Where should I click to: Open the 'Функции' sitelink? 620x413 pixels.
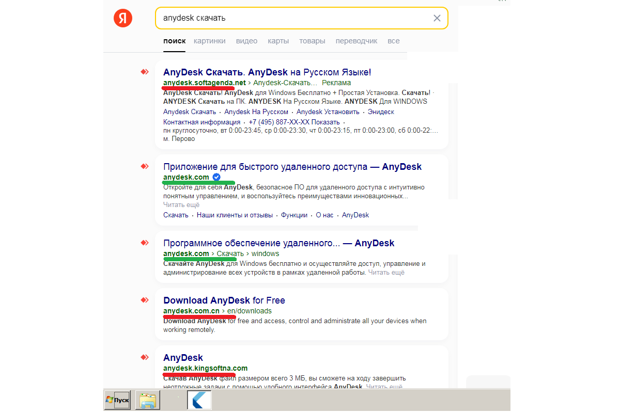click(x=294, y=215)
